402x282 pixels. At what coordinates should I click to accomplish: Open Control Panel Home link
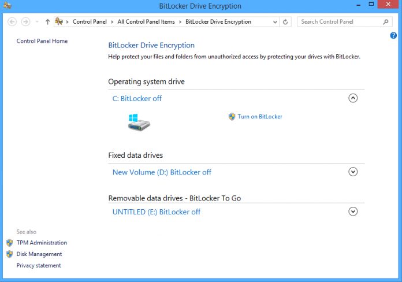coord(42,41)
